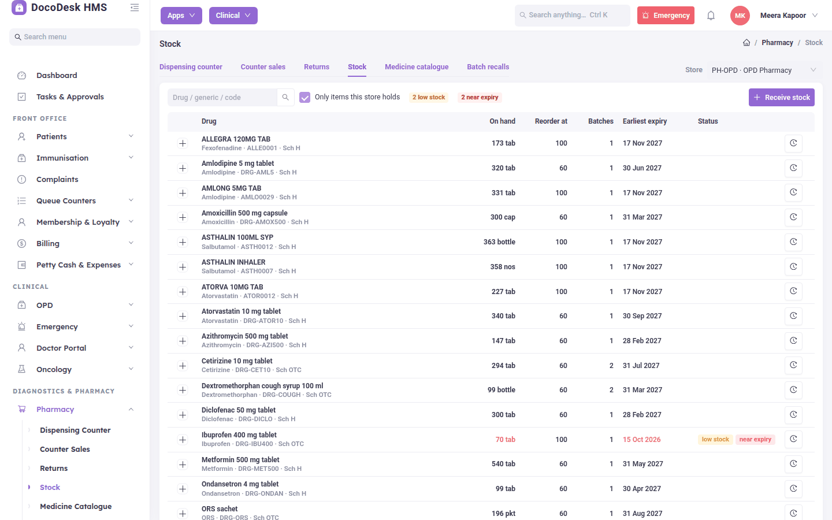
Task: Filter by 2 low stock tag
Action: coord(429,98)
